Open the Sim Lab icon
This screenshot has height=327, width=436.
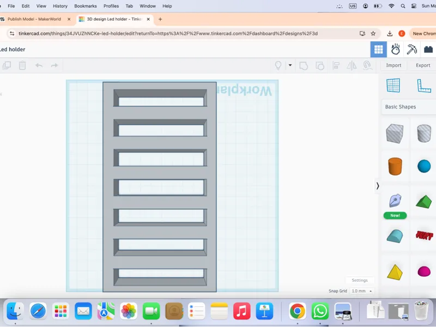395,50
